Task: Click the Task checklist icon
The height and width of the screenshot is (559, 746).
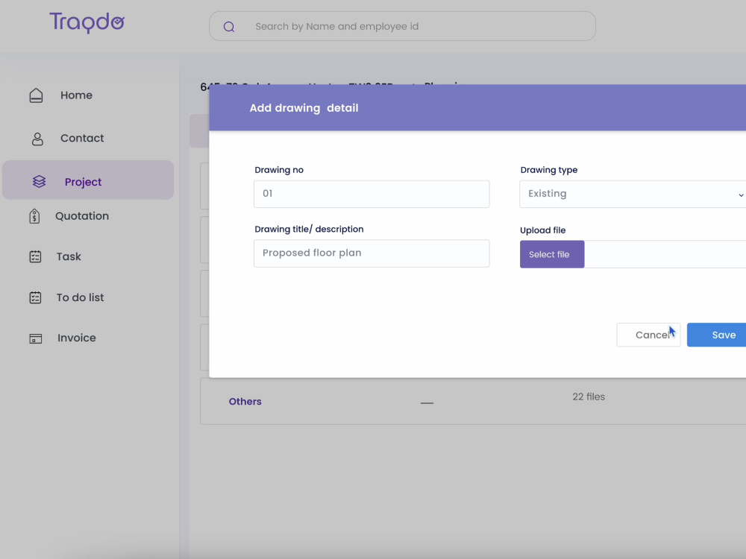Action: [35, 256]
